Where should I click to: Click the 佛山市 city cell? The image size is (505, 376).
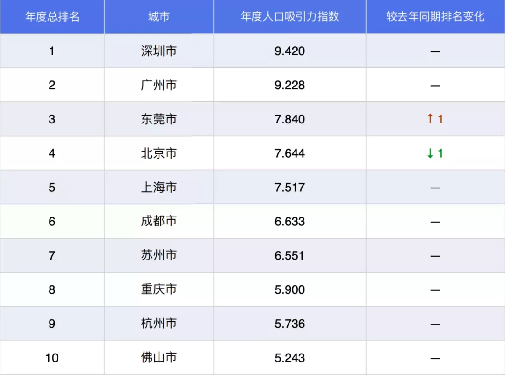click(159, 358)
